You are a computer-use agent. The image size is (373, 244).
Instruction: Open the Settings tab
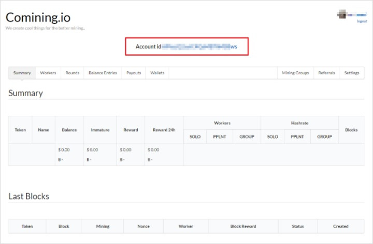(x=352, y=73)
